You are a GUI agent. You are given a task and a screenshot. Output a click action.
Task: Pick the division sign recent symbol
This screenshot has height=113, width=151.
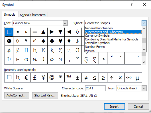112,77
